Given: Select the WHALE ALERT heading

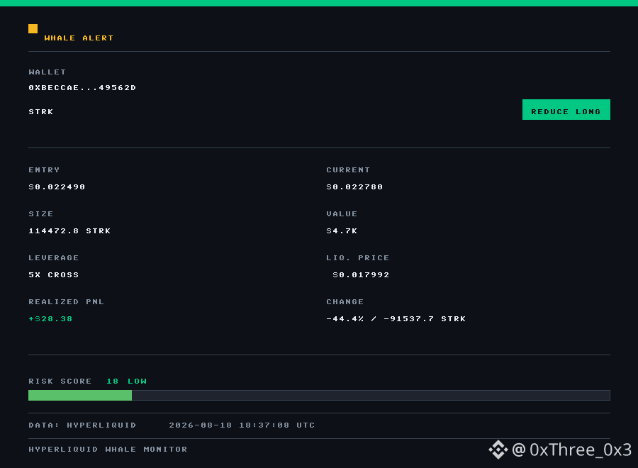Looking at the screenshot, I should click(x=79, y=38).
